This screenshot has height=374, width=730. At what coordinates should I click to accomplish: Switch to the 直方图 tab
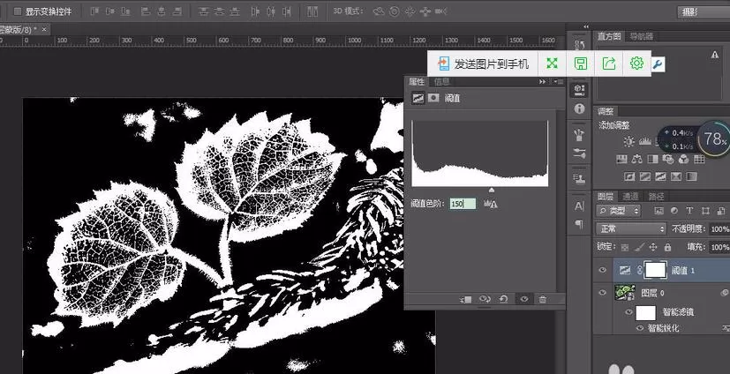[609, 36]
